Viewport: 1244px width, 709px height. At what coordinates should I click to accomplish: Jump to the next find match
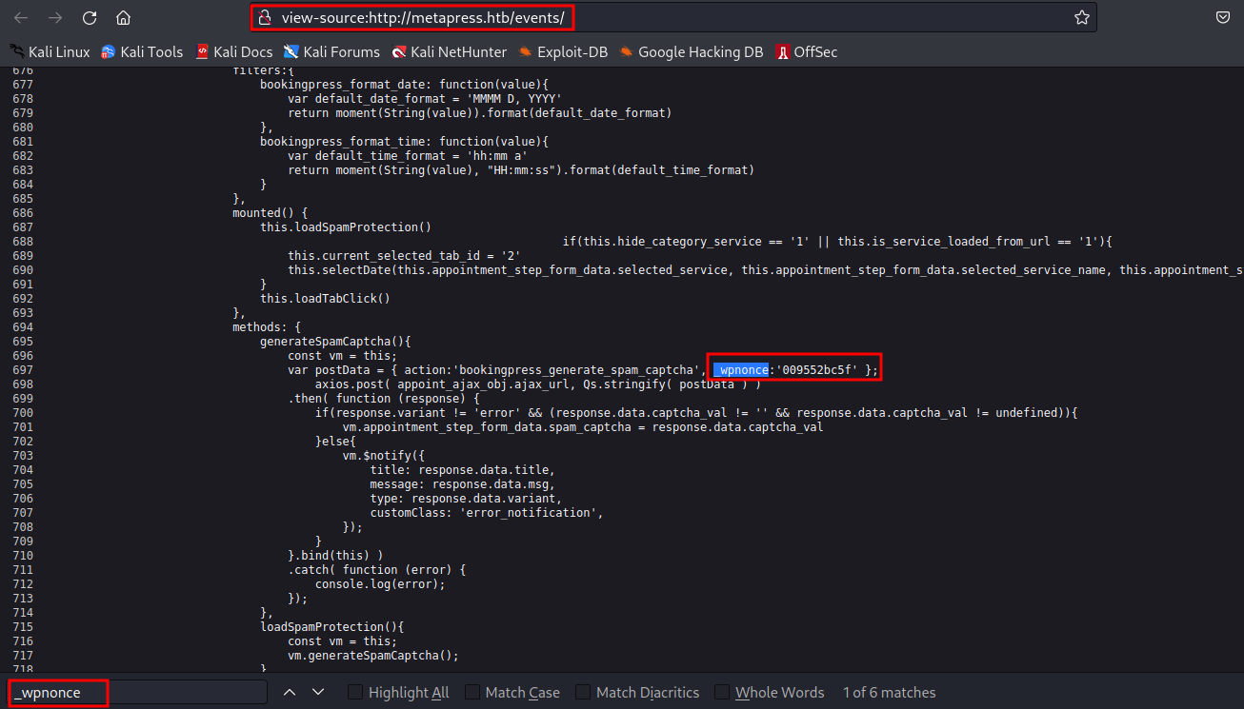[318, 693]
